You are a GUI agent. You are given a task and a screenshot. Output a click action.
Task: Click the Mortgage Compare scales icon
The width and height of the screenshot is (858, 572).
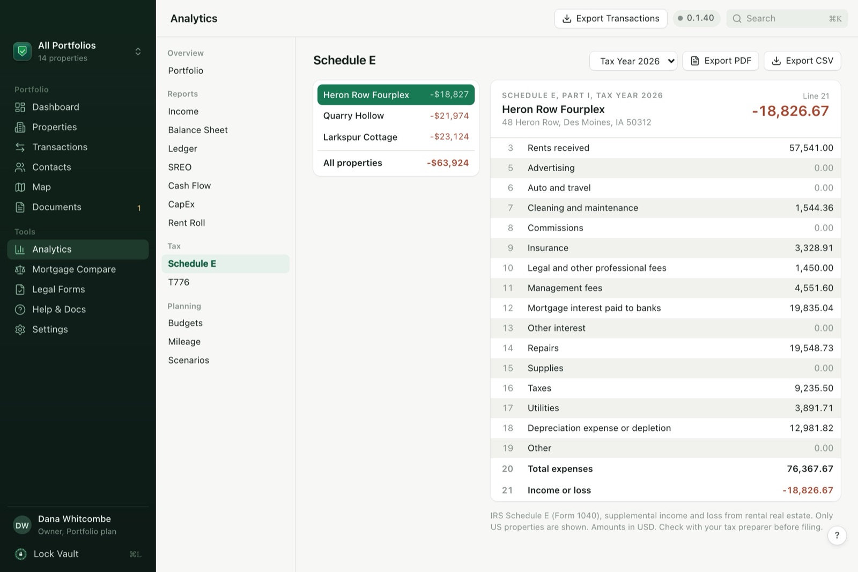click(20, 269)
